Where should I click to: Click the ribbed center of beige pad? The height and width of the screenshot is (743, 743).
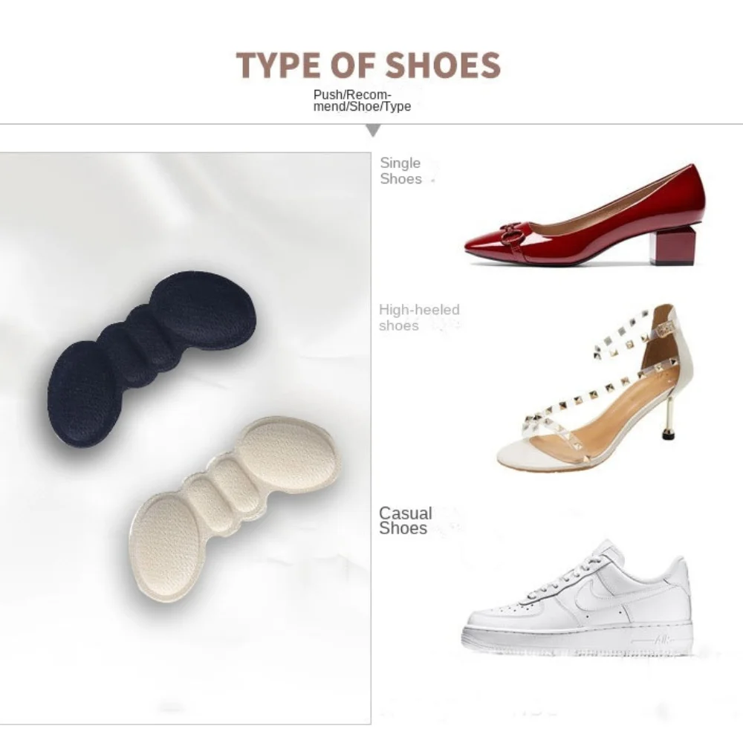click(224, 493)
